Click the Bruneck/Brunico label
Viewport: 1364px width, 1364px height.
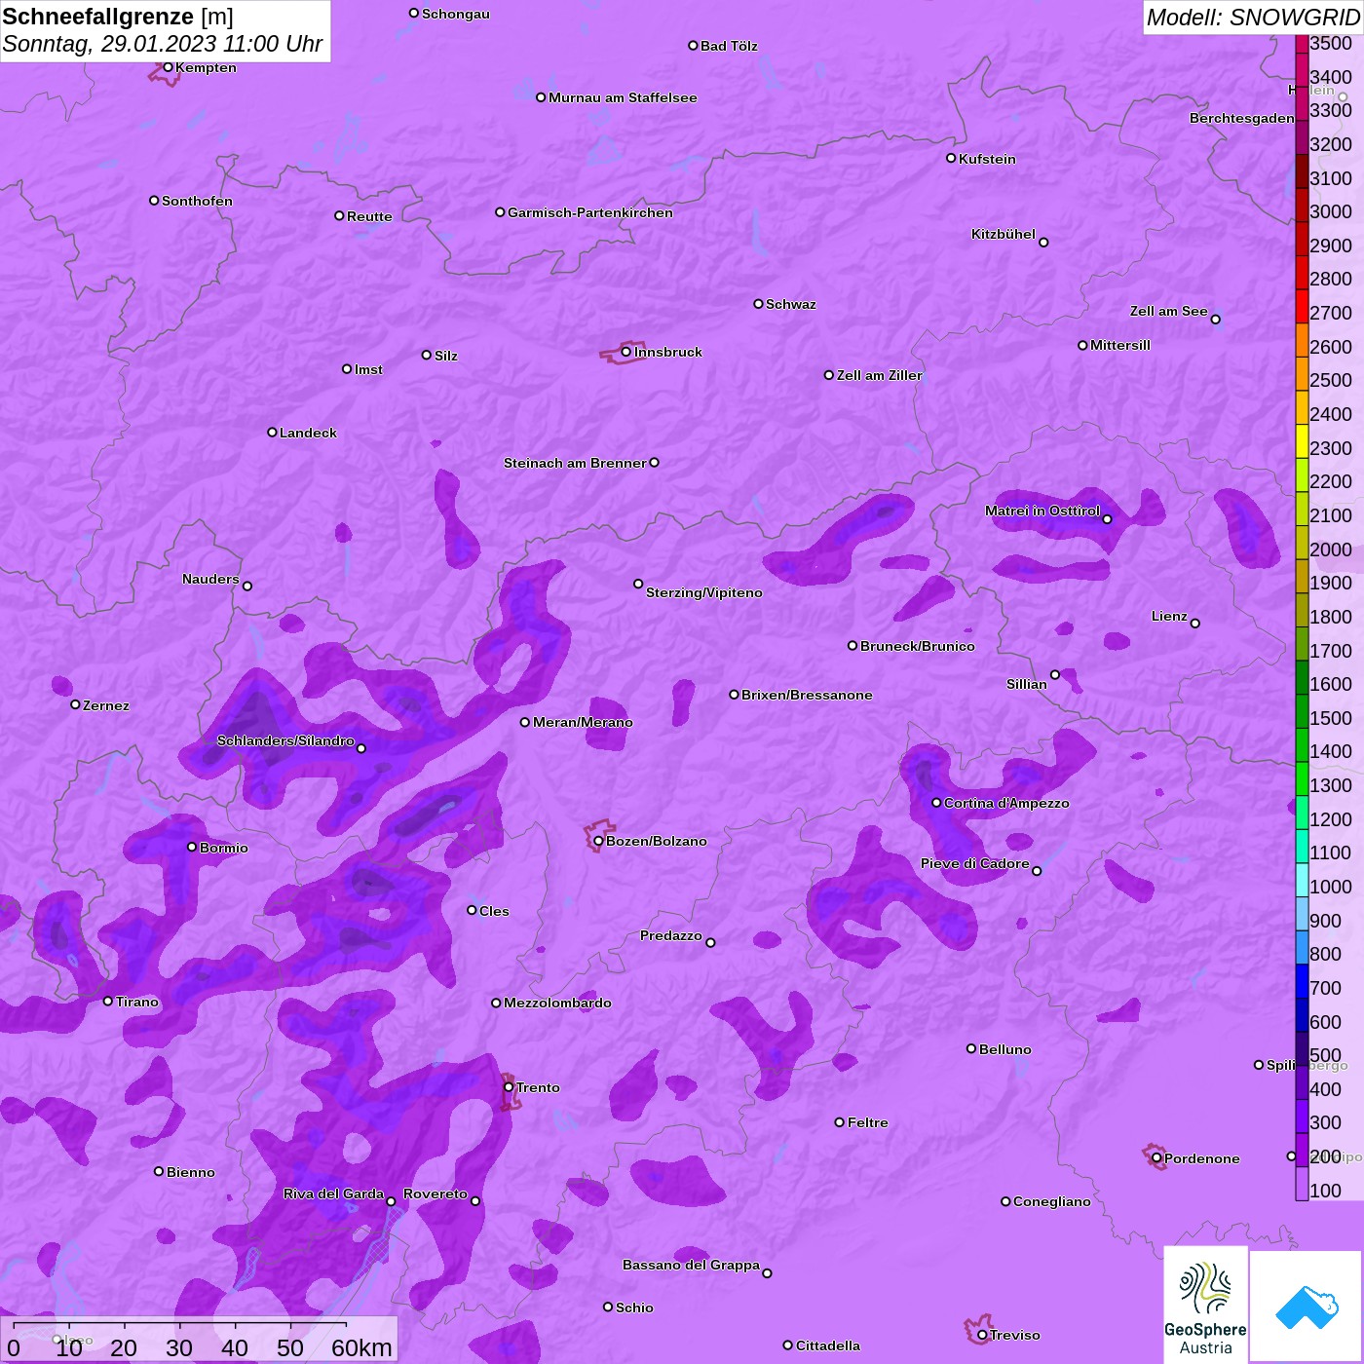[918, 646]
